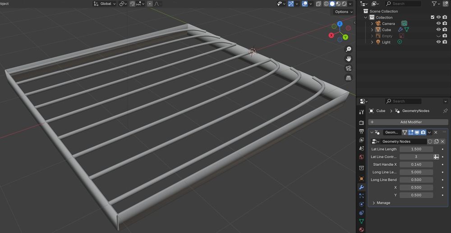Select the Light object in Outliner

click(386, 42)
